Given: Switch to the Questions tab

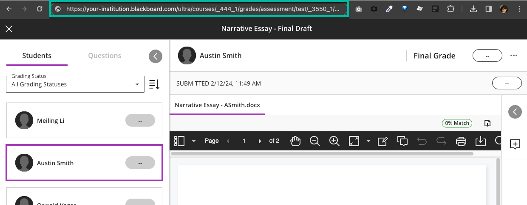Looking at the screenshot, I should pyautogui.click(x=105, y=55).
